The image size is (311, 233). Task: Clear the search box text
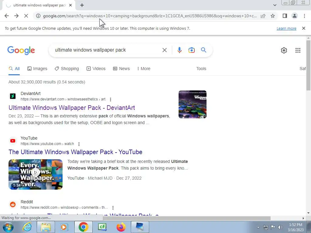[164, 50]
